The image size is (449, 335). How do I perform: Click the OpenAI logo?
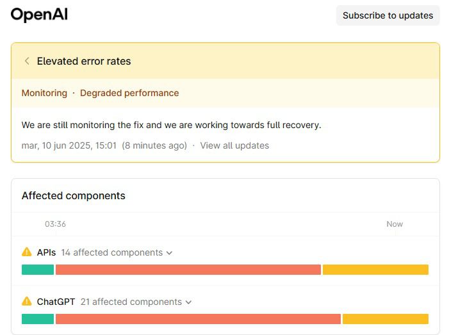click(x=39, y=15)
